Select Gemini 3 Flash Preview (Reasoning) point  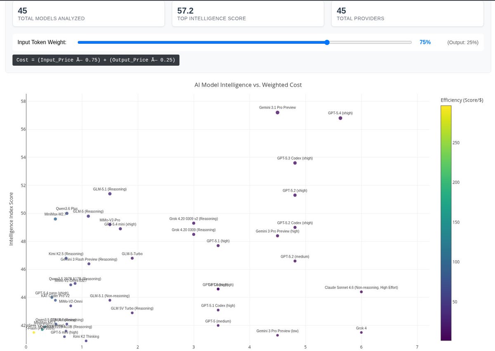[89, 264]
